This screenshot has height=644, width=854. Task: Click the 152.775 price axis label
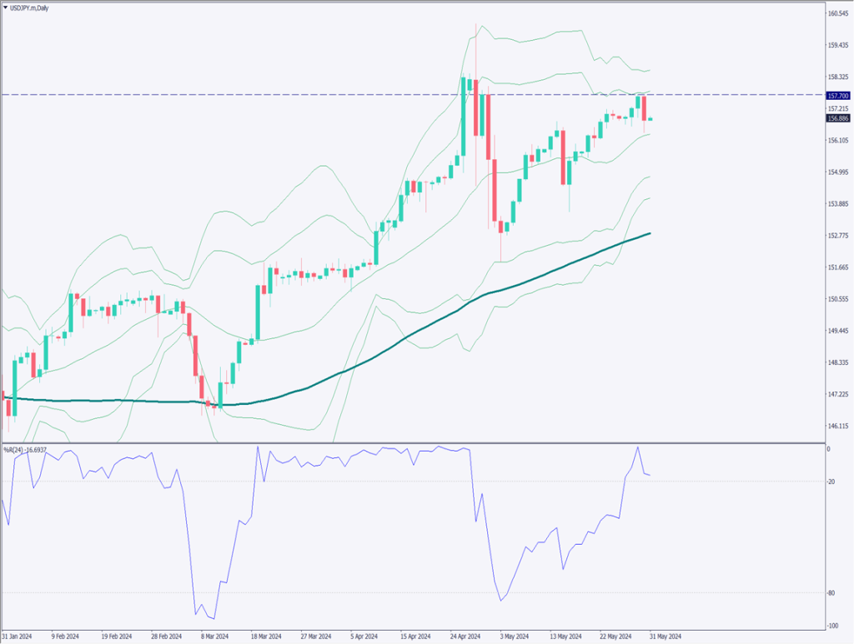coord(837,236)
